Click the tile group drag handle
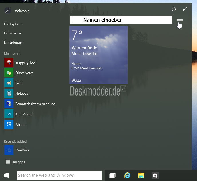 tap(180, 20)
